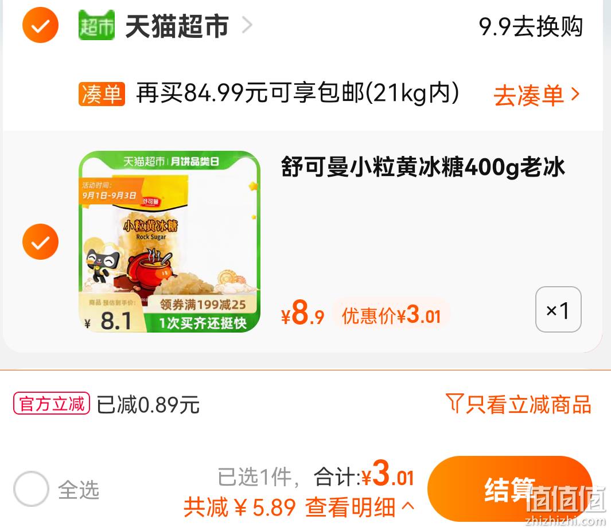Tap the 优惠价¥3.01 price tag
The image size is (611, 531).
pos(391,315)
